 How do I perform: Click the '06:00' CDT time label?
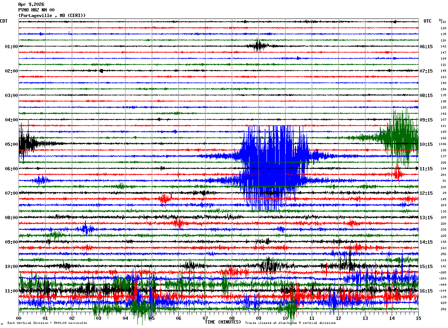11,169
